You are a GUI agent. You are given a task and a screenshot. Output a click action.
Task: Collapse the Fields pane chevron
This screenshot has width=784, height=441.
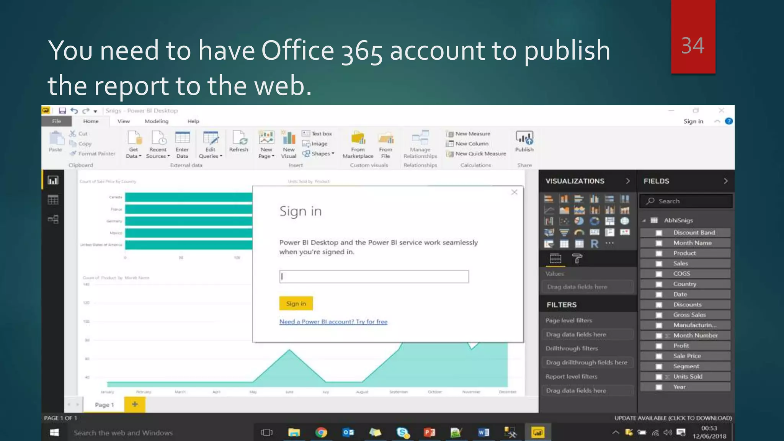725,181
